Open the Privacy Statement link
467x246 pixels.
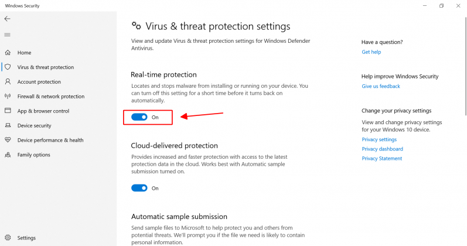[382, 158]
